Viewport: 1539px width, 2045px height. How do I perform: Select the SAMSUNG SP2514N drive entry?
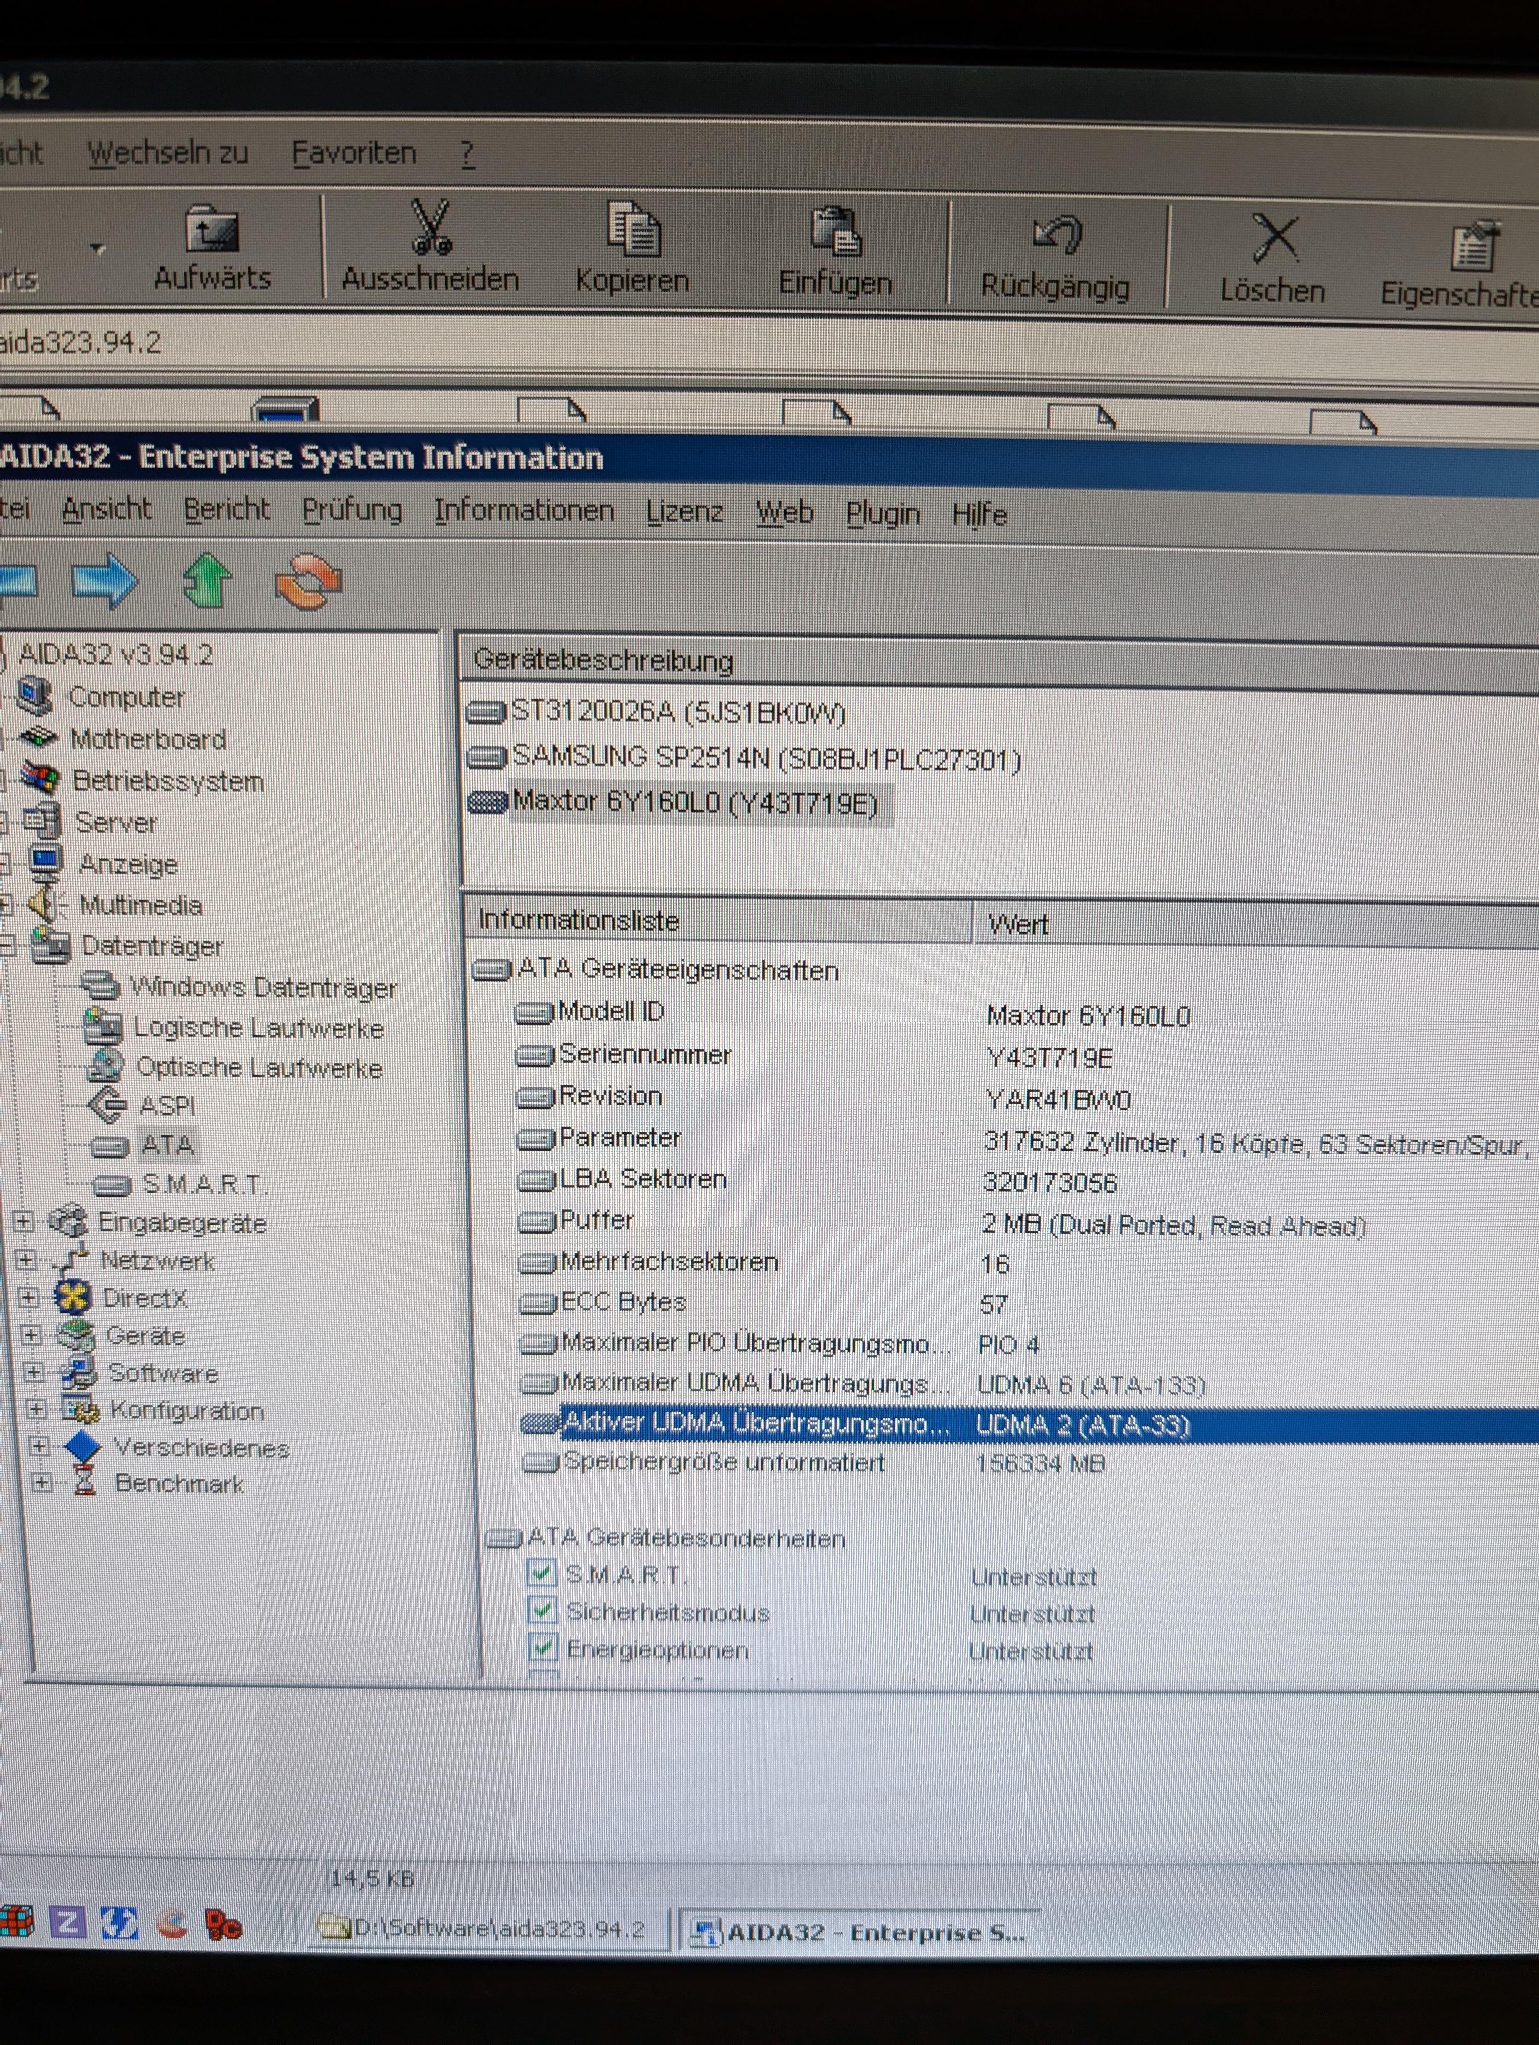[766, 758]
